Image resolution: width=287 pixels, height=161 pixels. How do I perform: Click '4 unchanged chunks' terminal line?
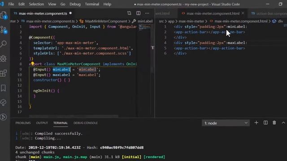pos(35,152)
